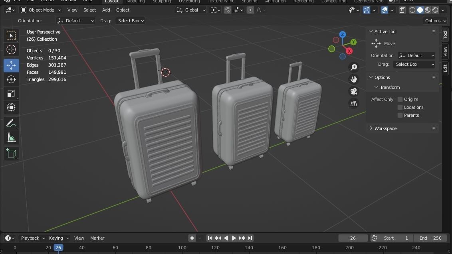Toggle proportional editing icon
Viewport: 452px width, 254px height.
click(x=250, y=10)
